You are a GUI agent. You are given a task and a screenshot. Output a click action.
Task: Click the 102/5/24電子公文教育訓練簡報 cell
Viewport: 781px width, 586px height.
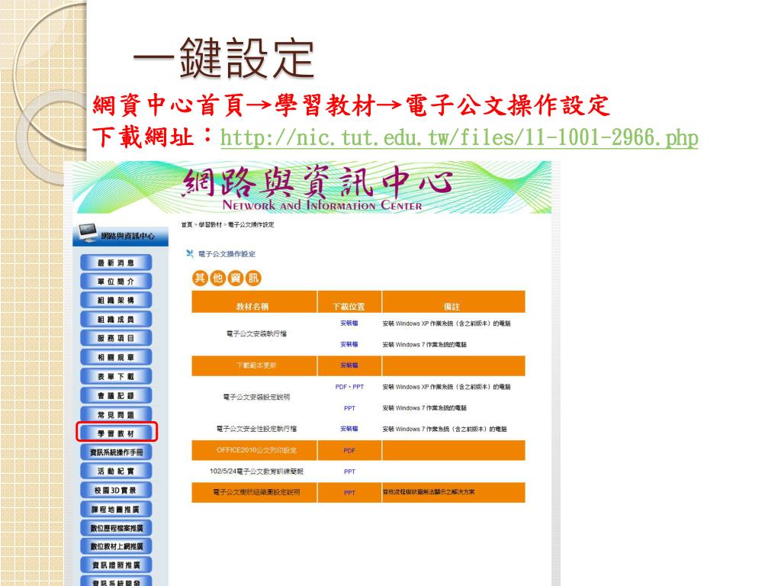click(256, 472)
